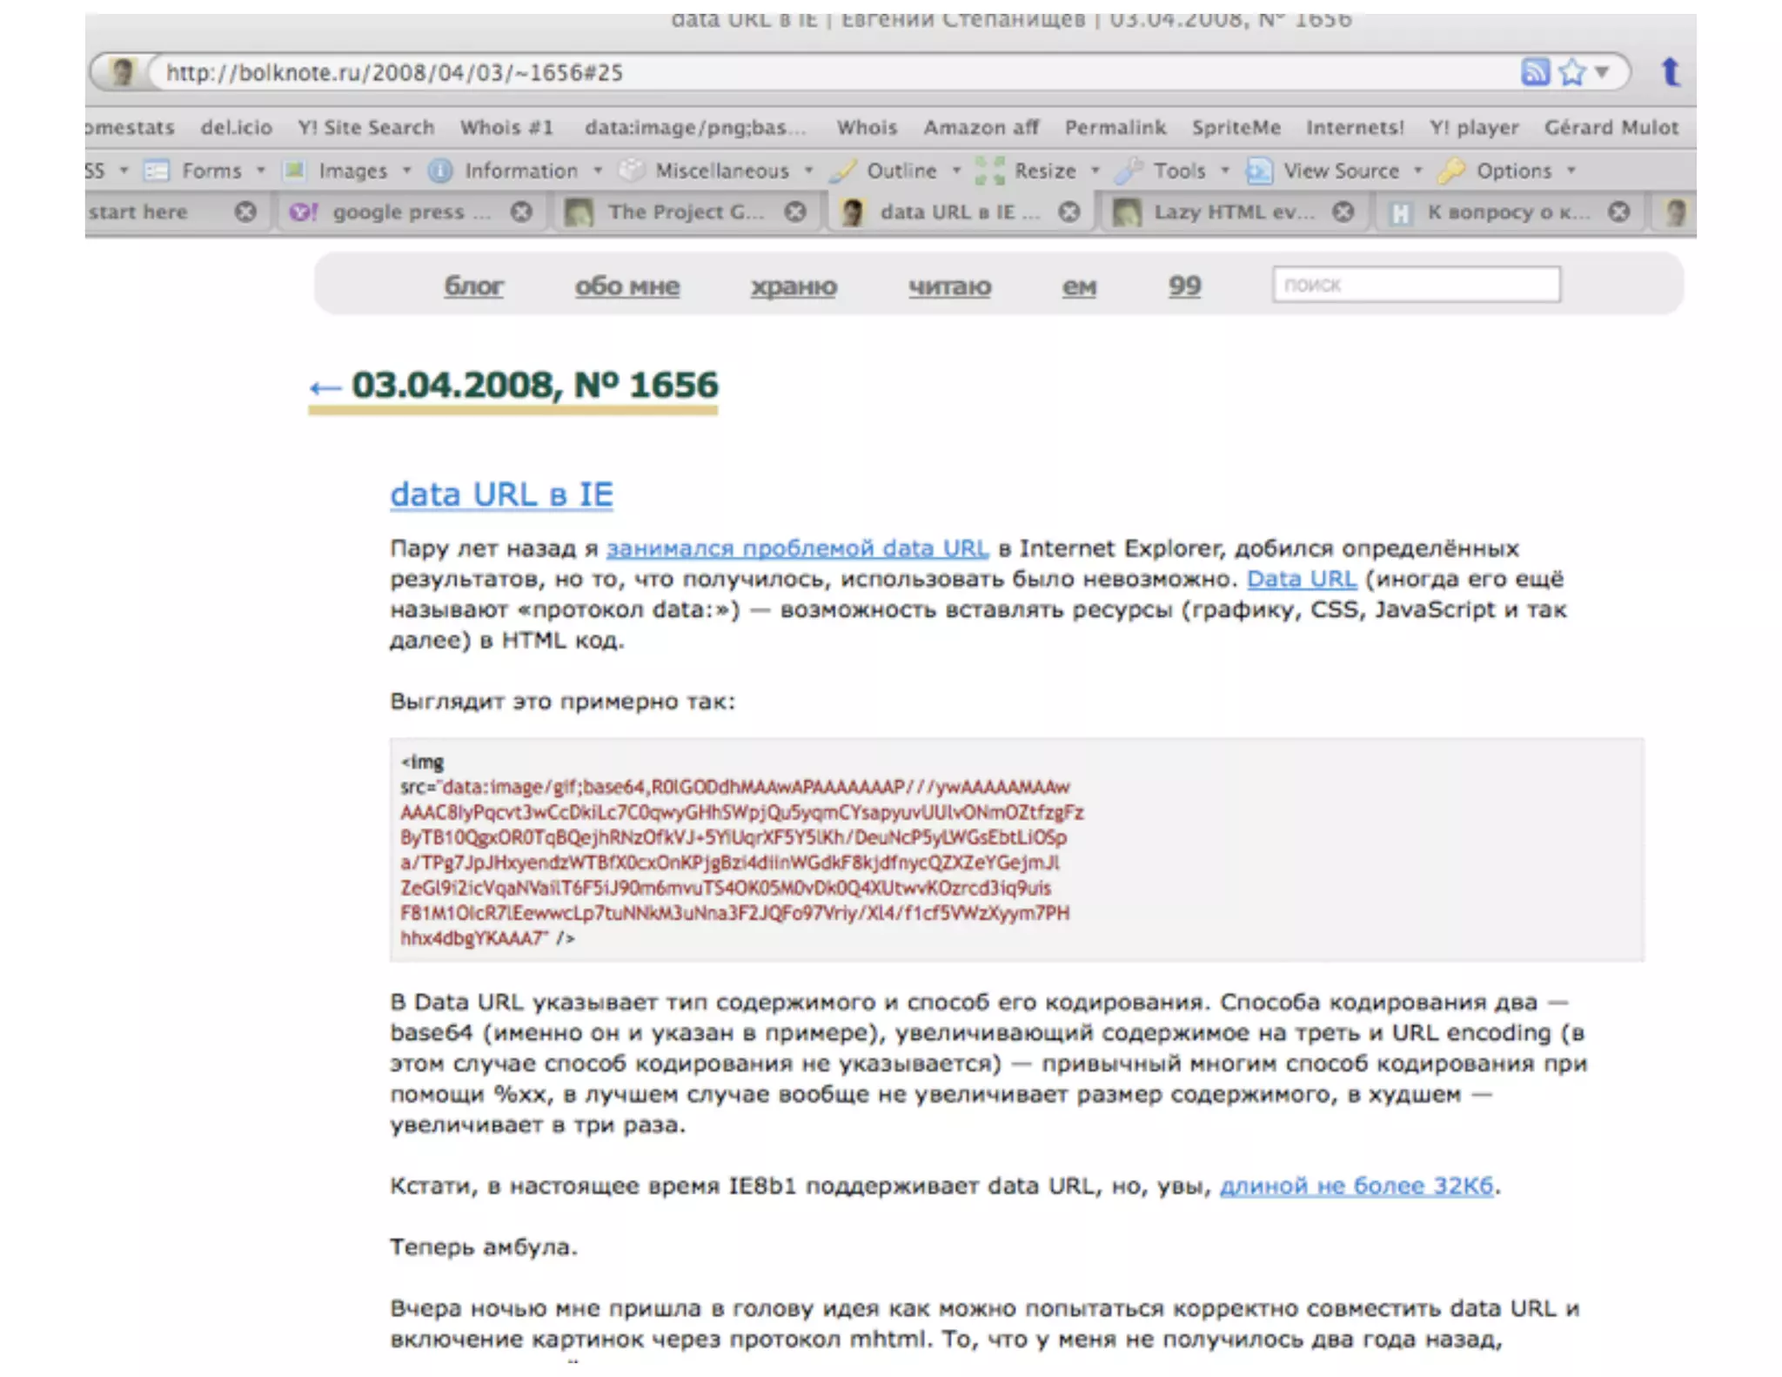This screenshot has width=1782, height=1377.
Task: Close the 'The Project G...' tab
Action: click(x=795, y=212)
